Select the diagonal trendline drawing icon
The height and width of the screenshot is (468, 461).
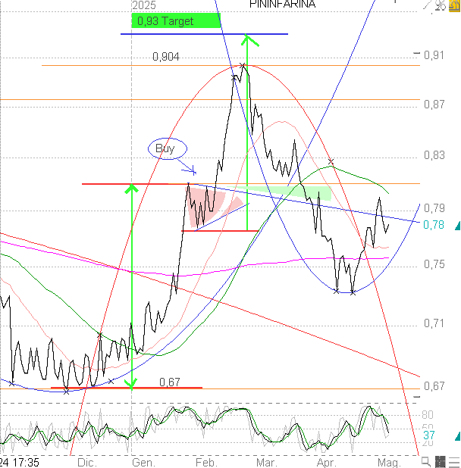tap(427, 5)
